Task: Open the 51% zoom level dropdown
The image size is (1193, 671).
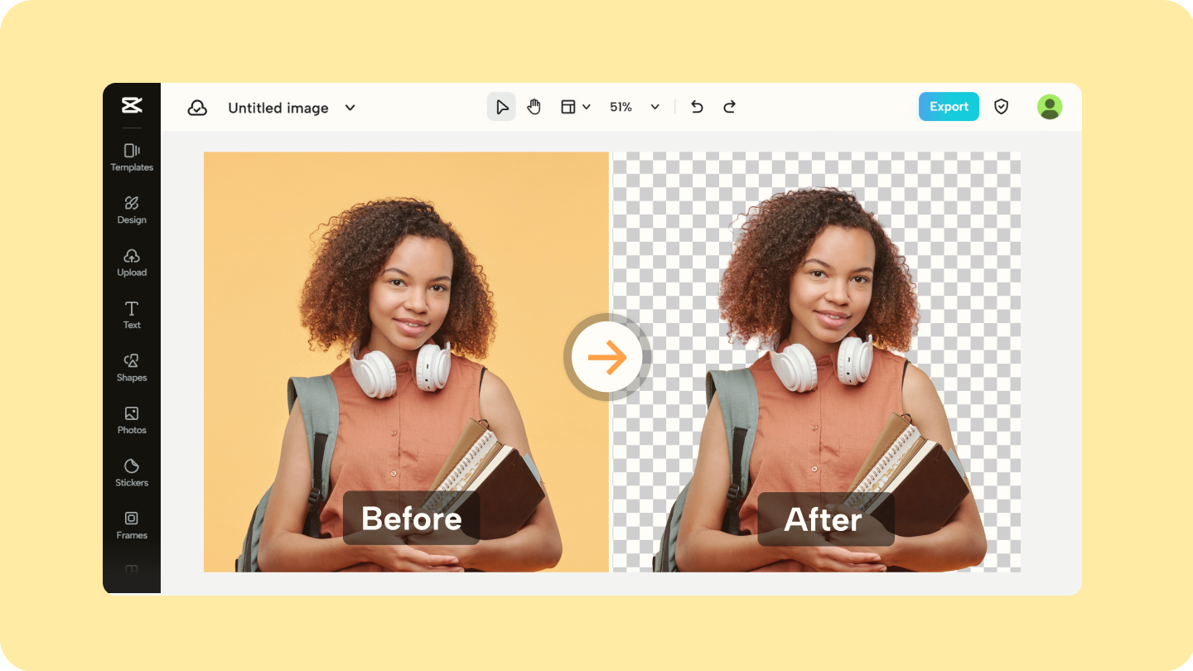Action: 655,107
